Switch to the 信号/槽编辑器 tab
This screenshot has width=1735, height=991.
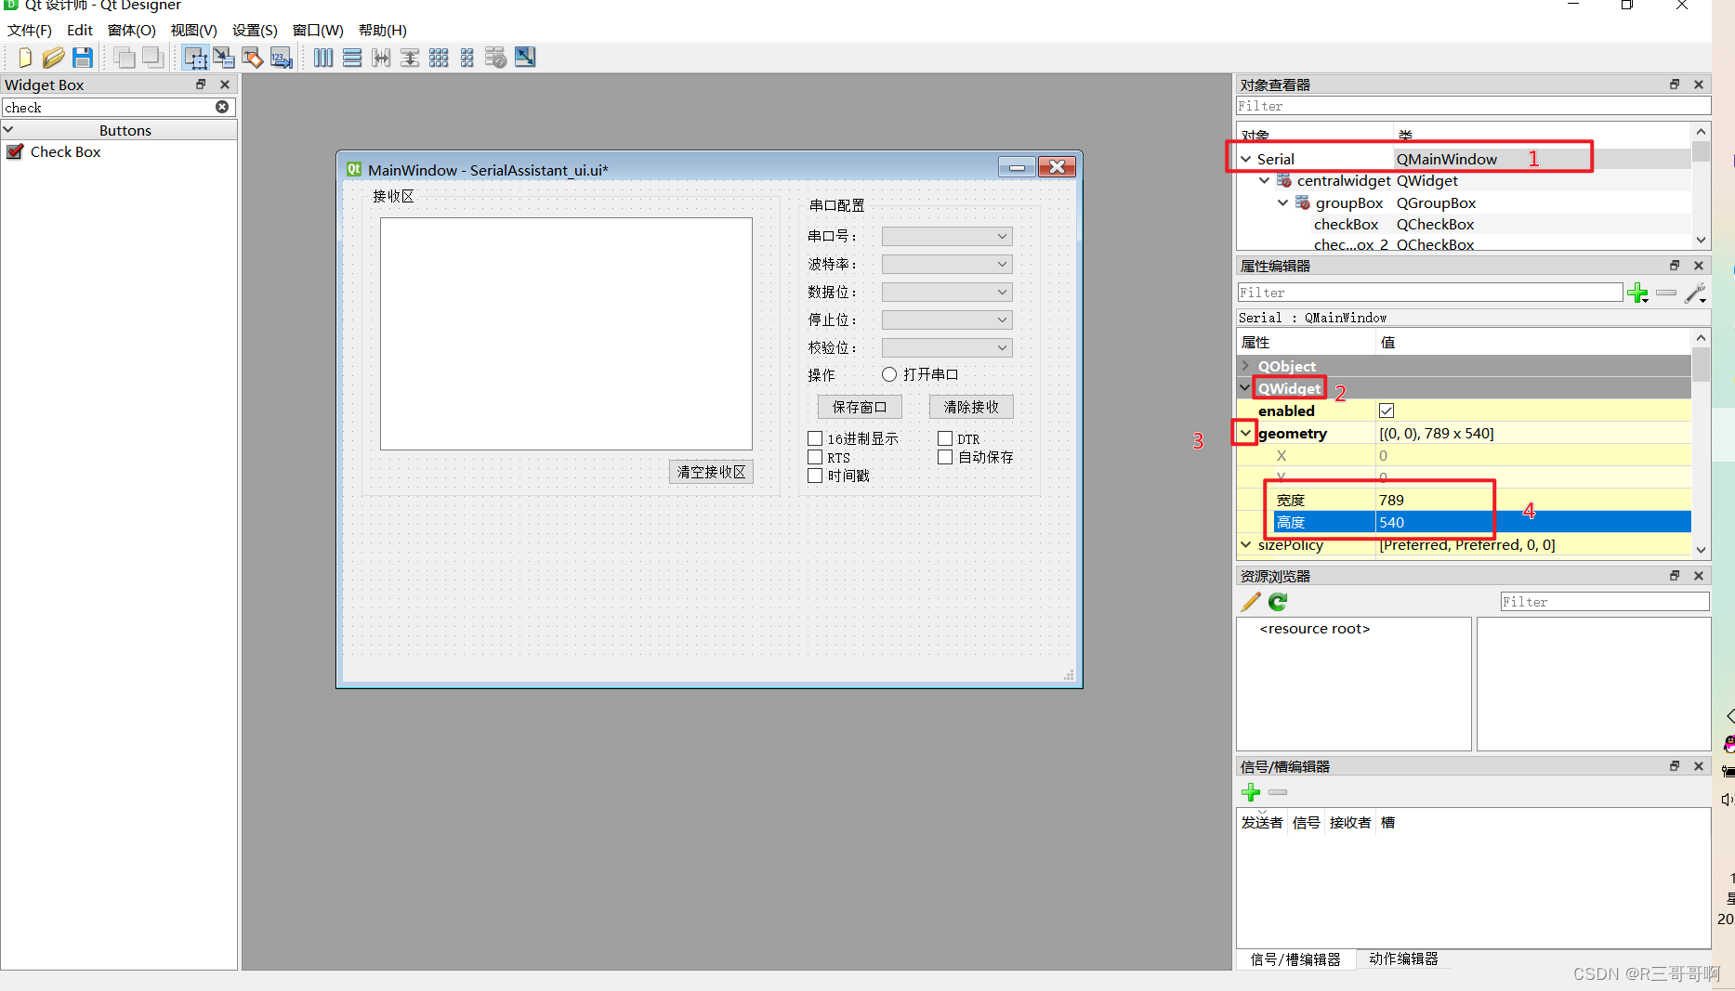(1295, 959)
